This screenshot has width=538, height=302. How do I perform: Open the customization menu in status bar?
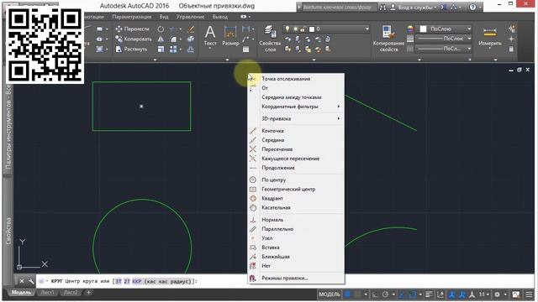(529, 294)
